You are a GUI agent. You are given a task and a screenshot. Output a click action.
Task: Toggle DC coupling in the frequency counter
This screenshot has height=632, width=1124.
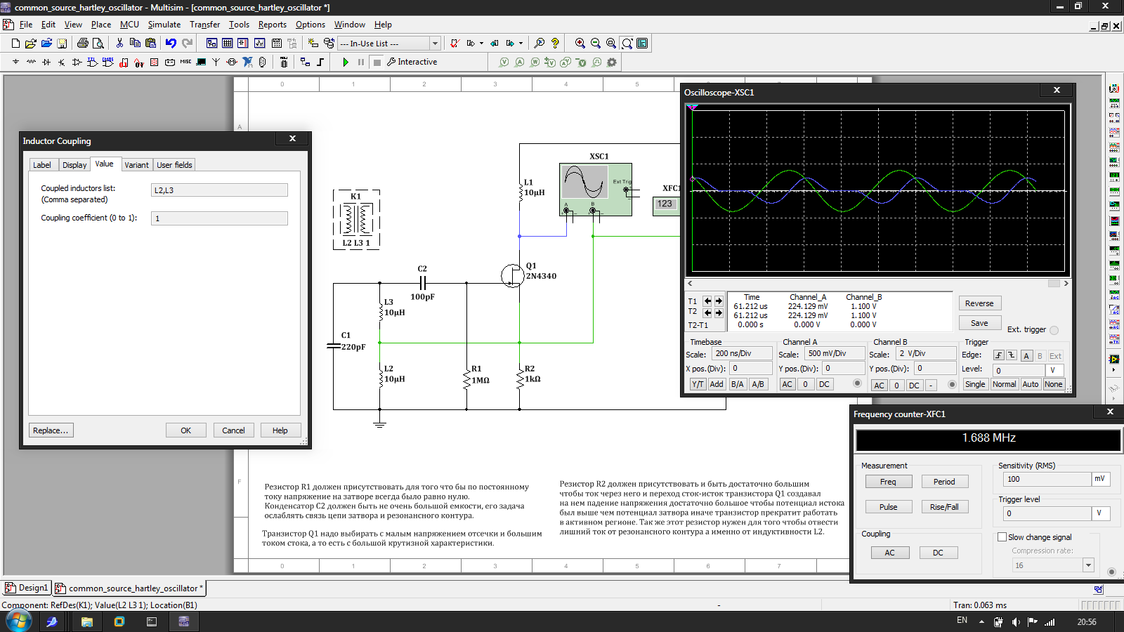point(938,553)
